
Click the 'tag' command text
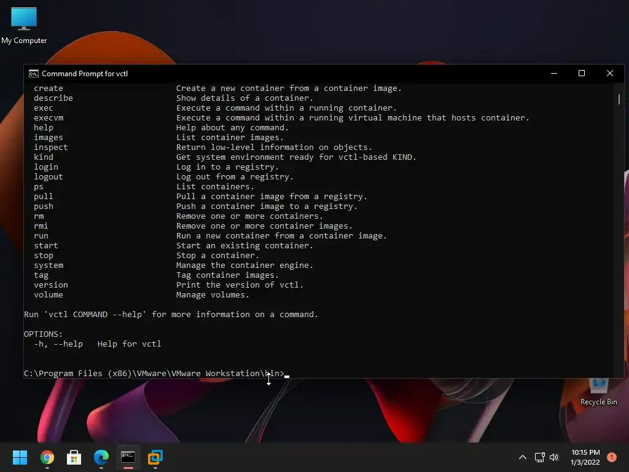(41, 275)
